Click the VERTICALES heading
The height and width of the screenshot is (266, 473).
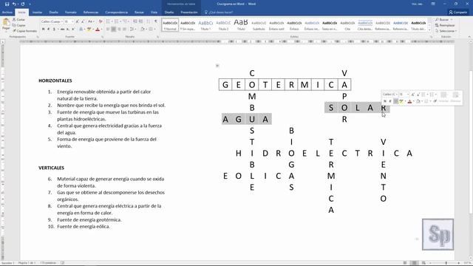51,168
